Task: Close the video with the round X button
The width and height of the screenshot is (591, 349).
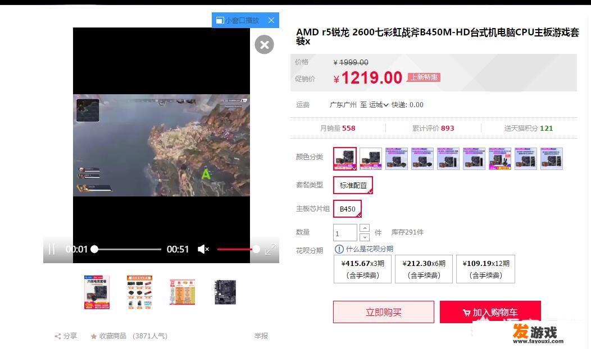Action: click(x=264, y=45)
